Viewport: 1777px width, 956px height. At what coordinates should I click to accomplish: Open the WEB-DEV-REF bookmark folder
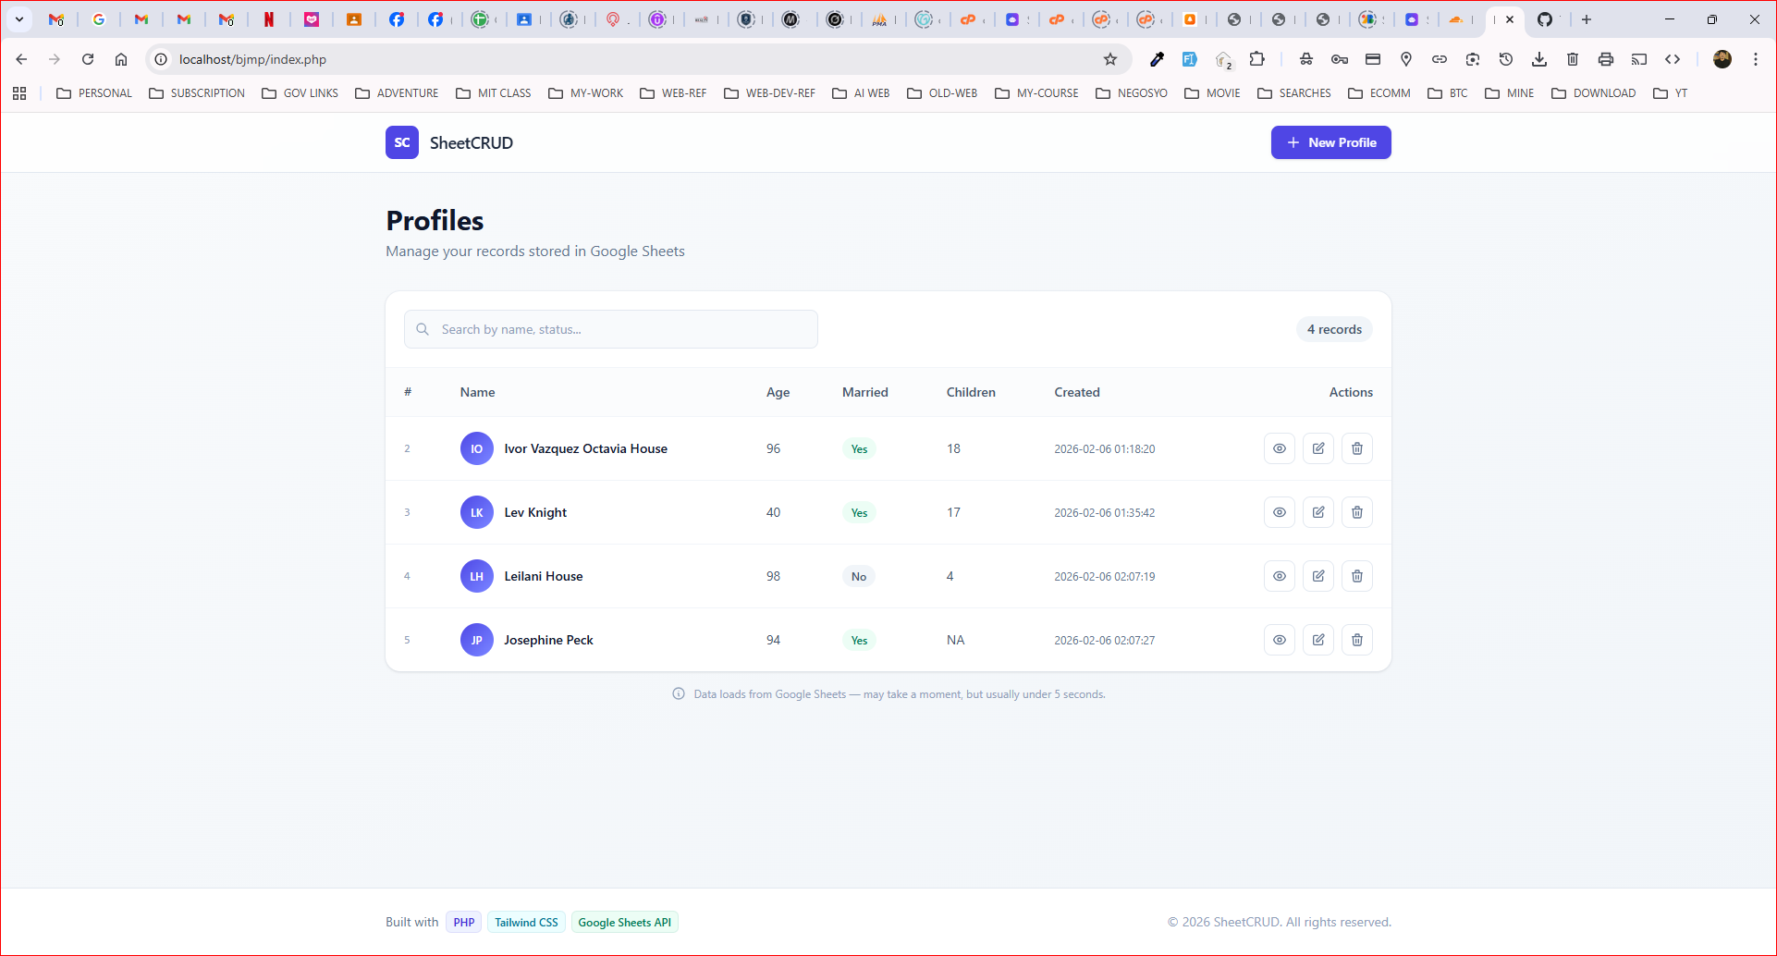pyautogui.click(x=770, y=93)
